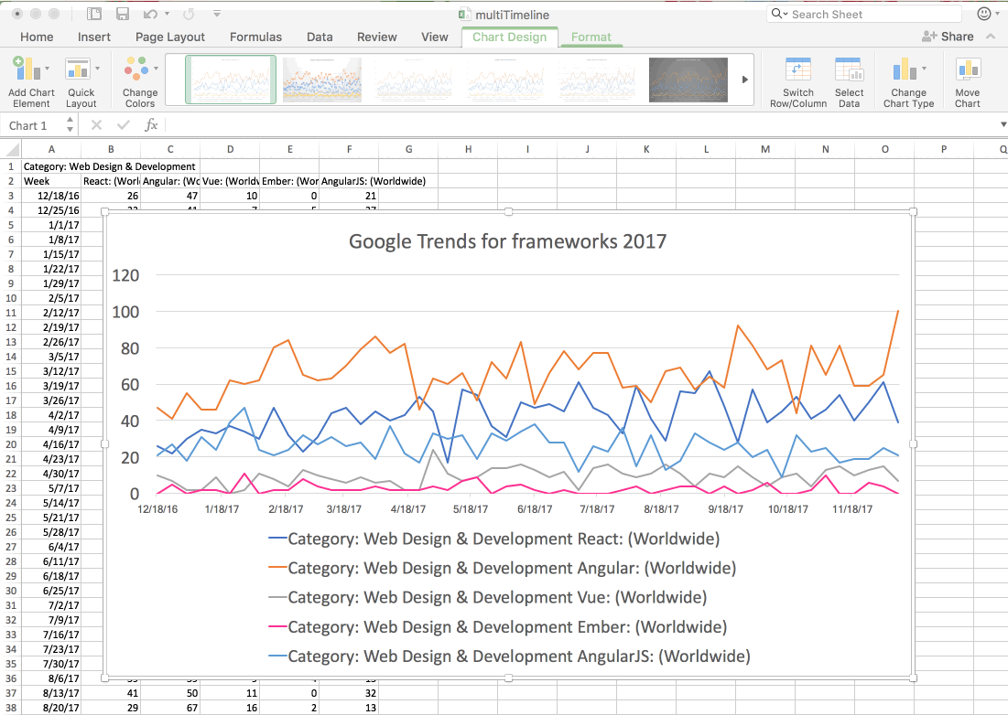Select column A header
The image size is (1008, 715).
click(51, 150)
